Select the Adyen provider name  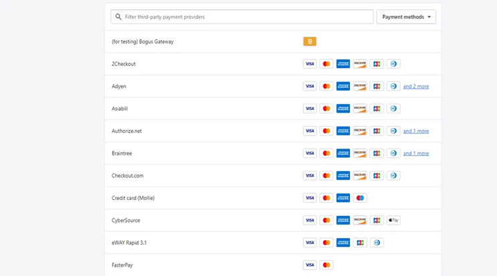119,86
